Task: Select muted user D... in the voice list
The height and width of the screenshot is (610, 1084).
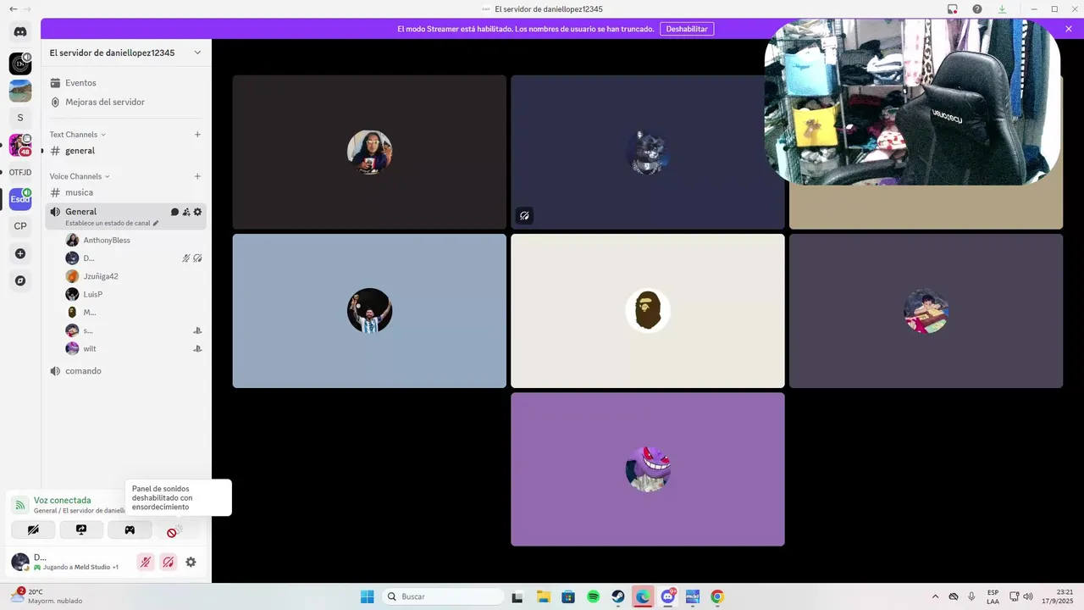Action: 134,258
